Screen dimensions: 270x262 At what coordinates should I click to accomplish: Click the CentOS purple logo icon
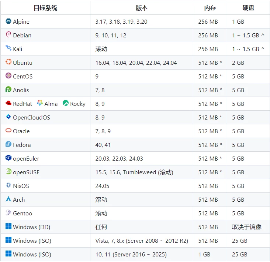coord(8,76)
